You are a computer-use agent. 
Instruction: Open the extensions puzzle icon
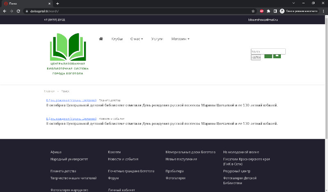click(269, 11)
